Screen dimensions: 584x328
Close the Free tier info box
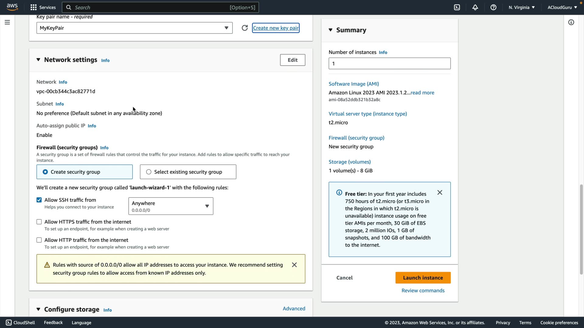point(440,193)
